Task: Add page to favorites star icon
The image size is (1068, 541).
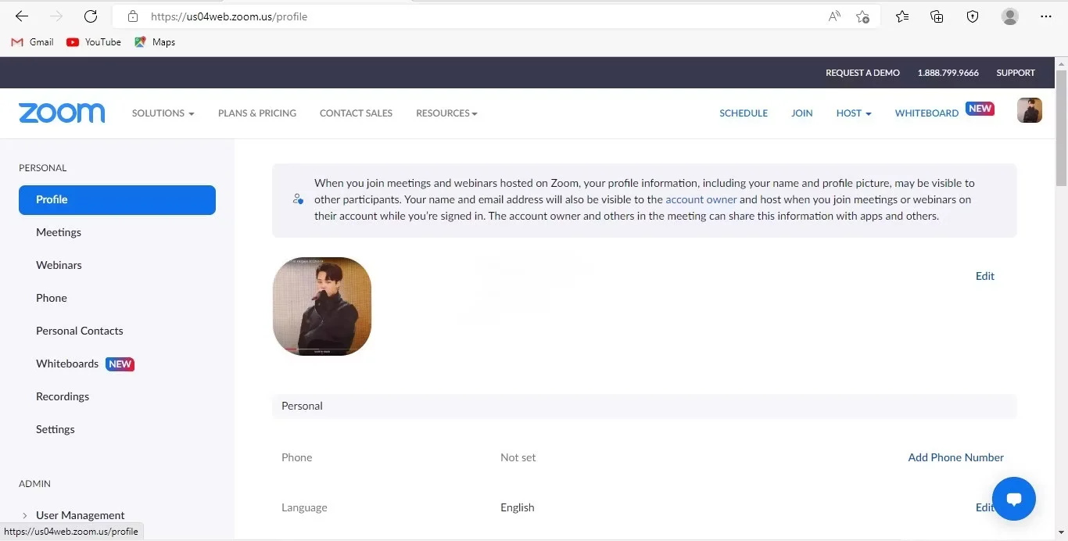Action: [862, 16]
